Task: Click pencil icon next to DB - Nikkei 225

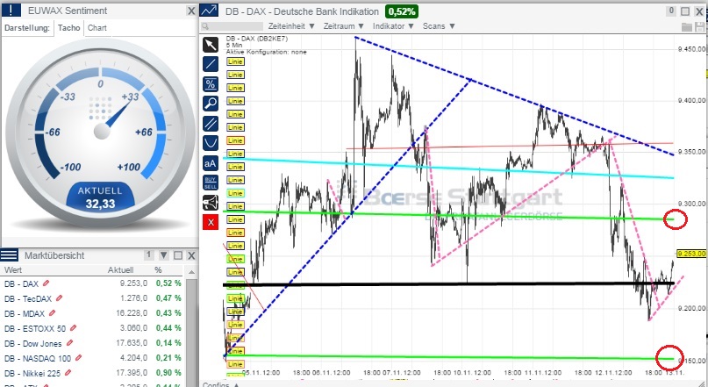Action: click(x=68, y=373)
